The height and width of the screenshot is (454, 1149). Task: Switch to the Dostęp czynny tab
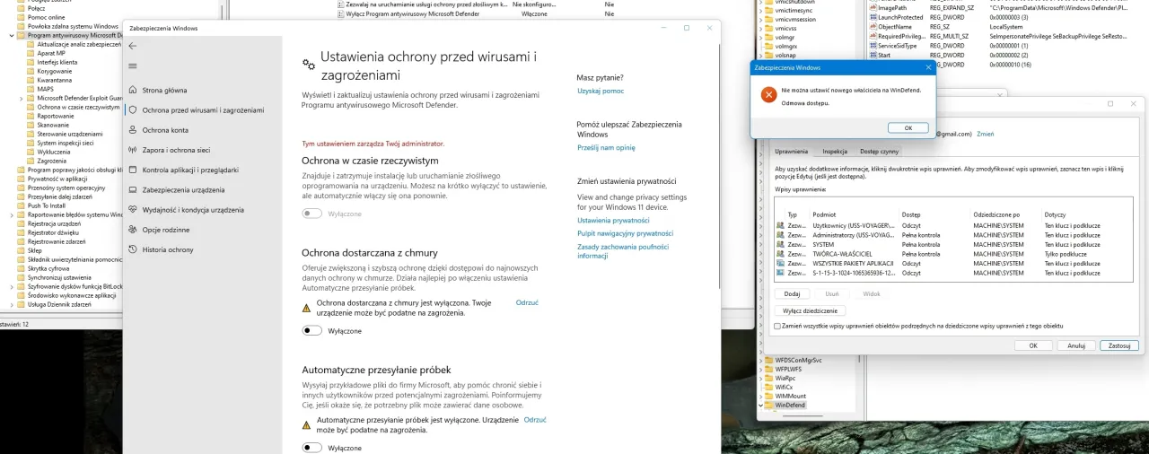[x=880, y=152]
